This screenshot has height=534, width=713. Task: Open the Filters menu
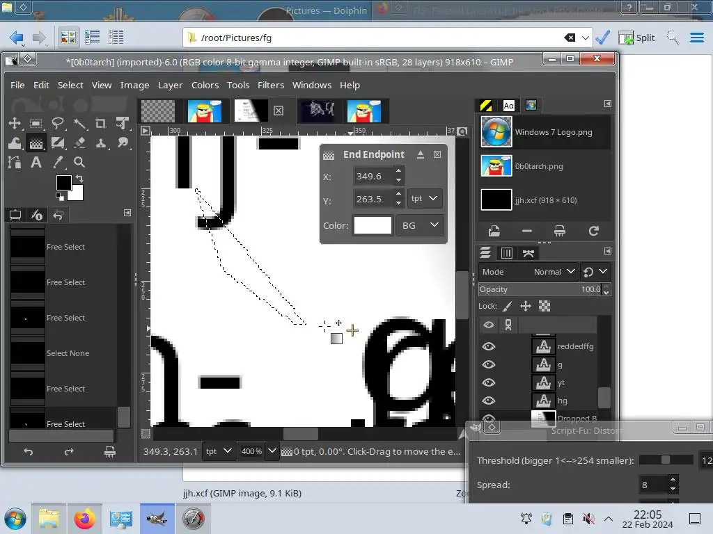[x=271, y=85]
